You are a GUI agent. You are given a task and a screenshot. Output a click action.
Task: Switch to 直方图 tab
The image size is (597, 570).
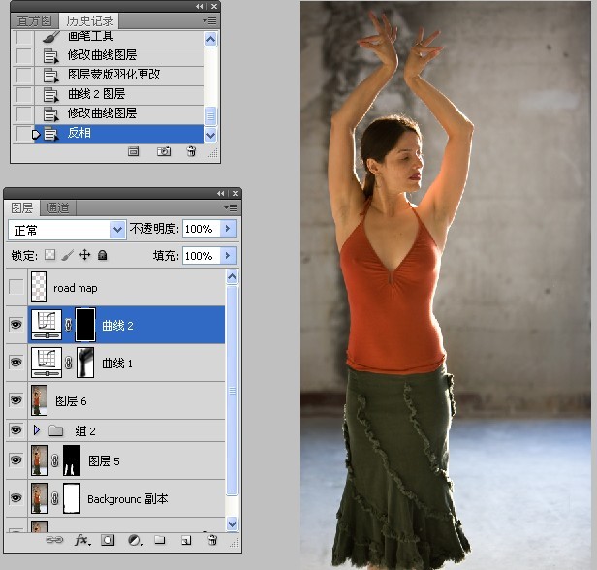[x=34, y=21]
